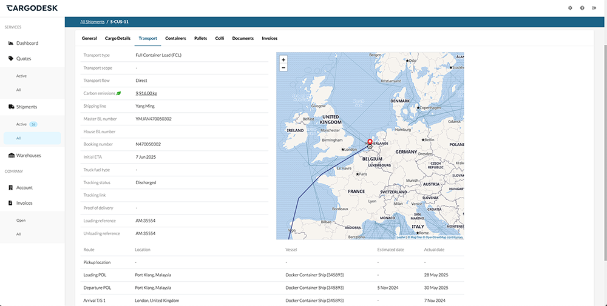Click Loading reference AM:35554 value
The image size is (607, 306).
146,221
